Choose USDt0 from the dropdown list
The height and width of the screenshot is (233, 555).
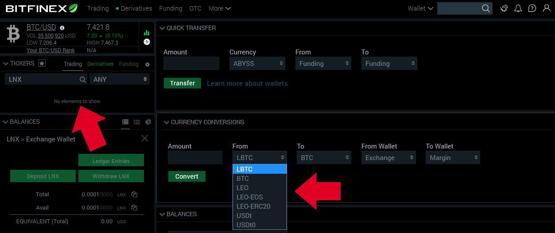tap(260, 225)
